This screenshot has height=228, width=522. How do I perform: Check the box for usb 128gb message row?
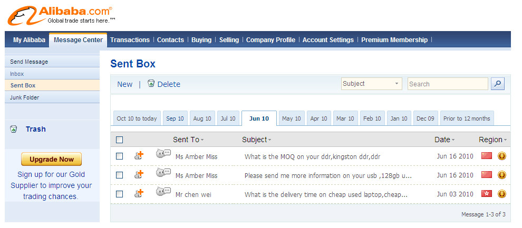click(119, 175)
